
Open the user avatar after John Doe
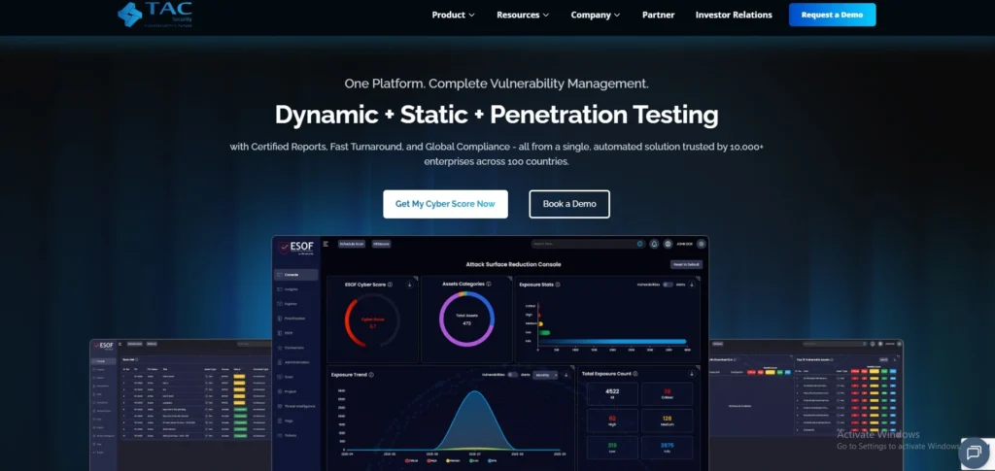pos(702,244)
